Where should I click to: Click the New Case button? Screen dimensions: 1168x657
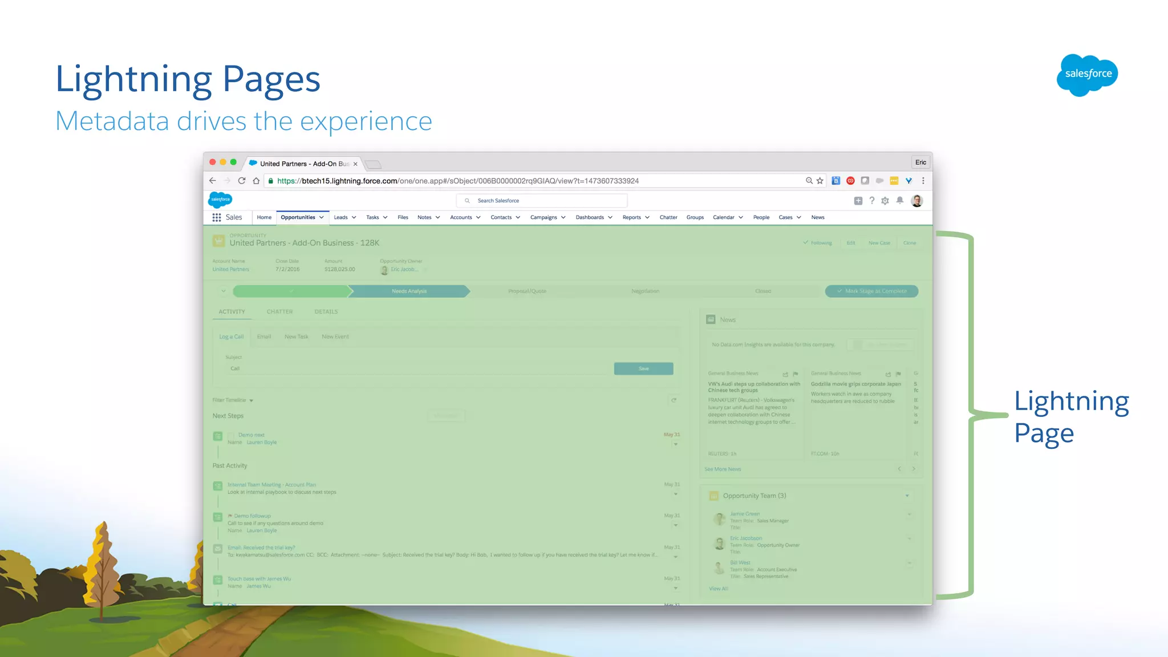coord(879,243)
